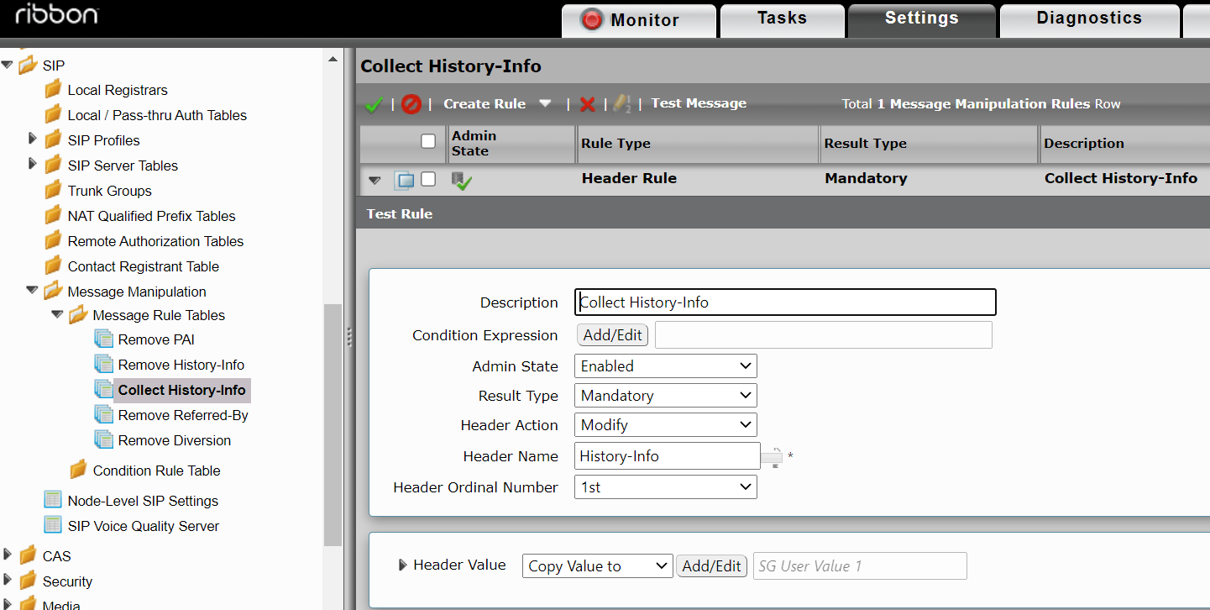Open Node-Level SIP Settings

coord(142,500)
